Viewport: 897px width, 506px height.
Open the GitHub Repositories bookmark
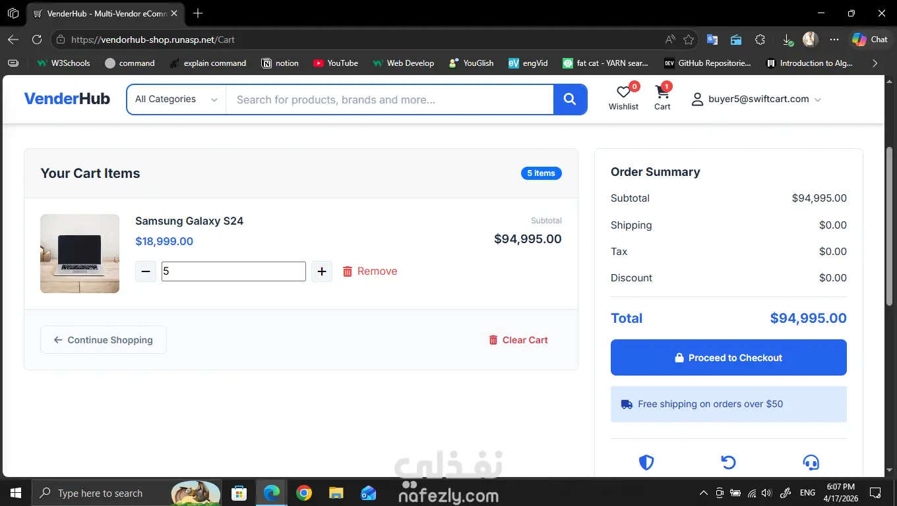click(708, 63)
